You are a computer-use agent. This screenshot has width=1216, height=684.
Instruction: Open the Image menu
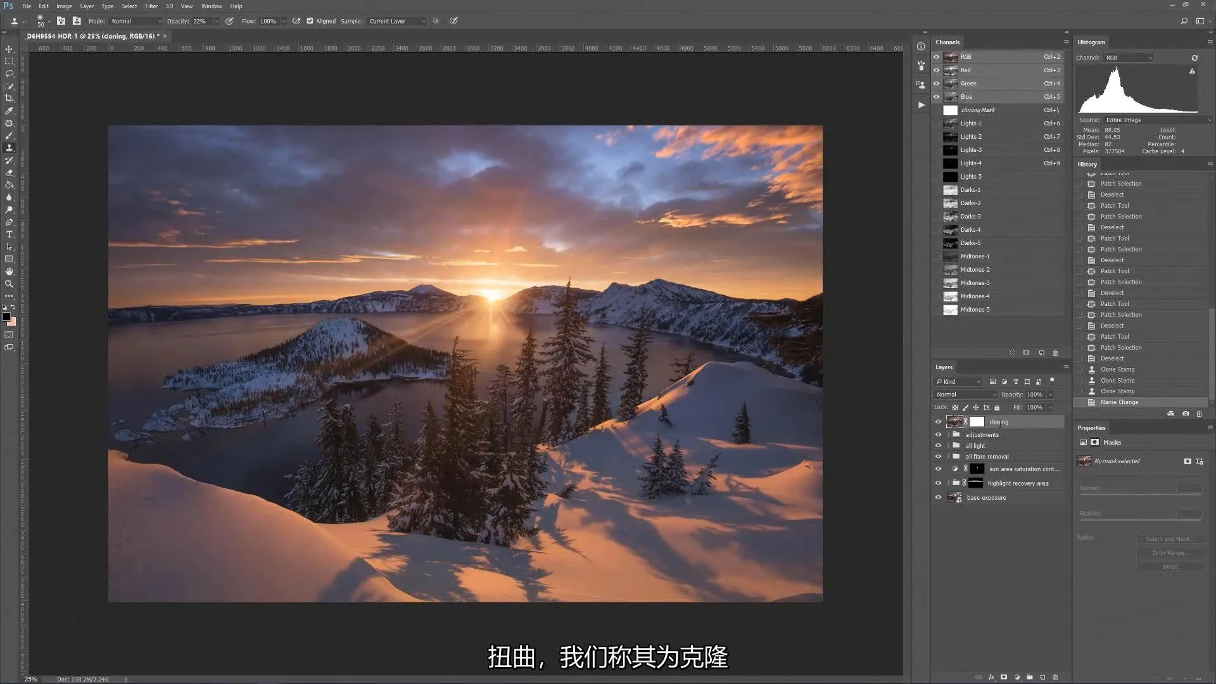coord(63,6)
